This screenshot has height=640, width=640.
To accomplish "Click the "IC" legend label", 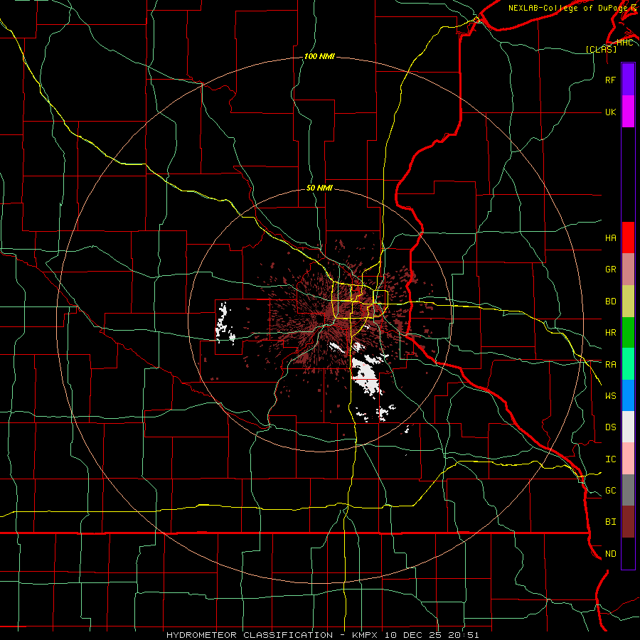I will (x=611, y=459).
